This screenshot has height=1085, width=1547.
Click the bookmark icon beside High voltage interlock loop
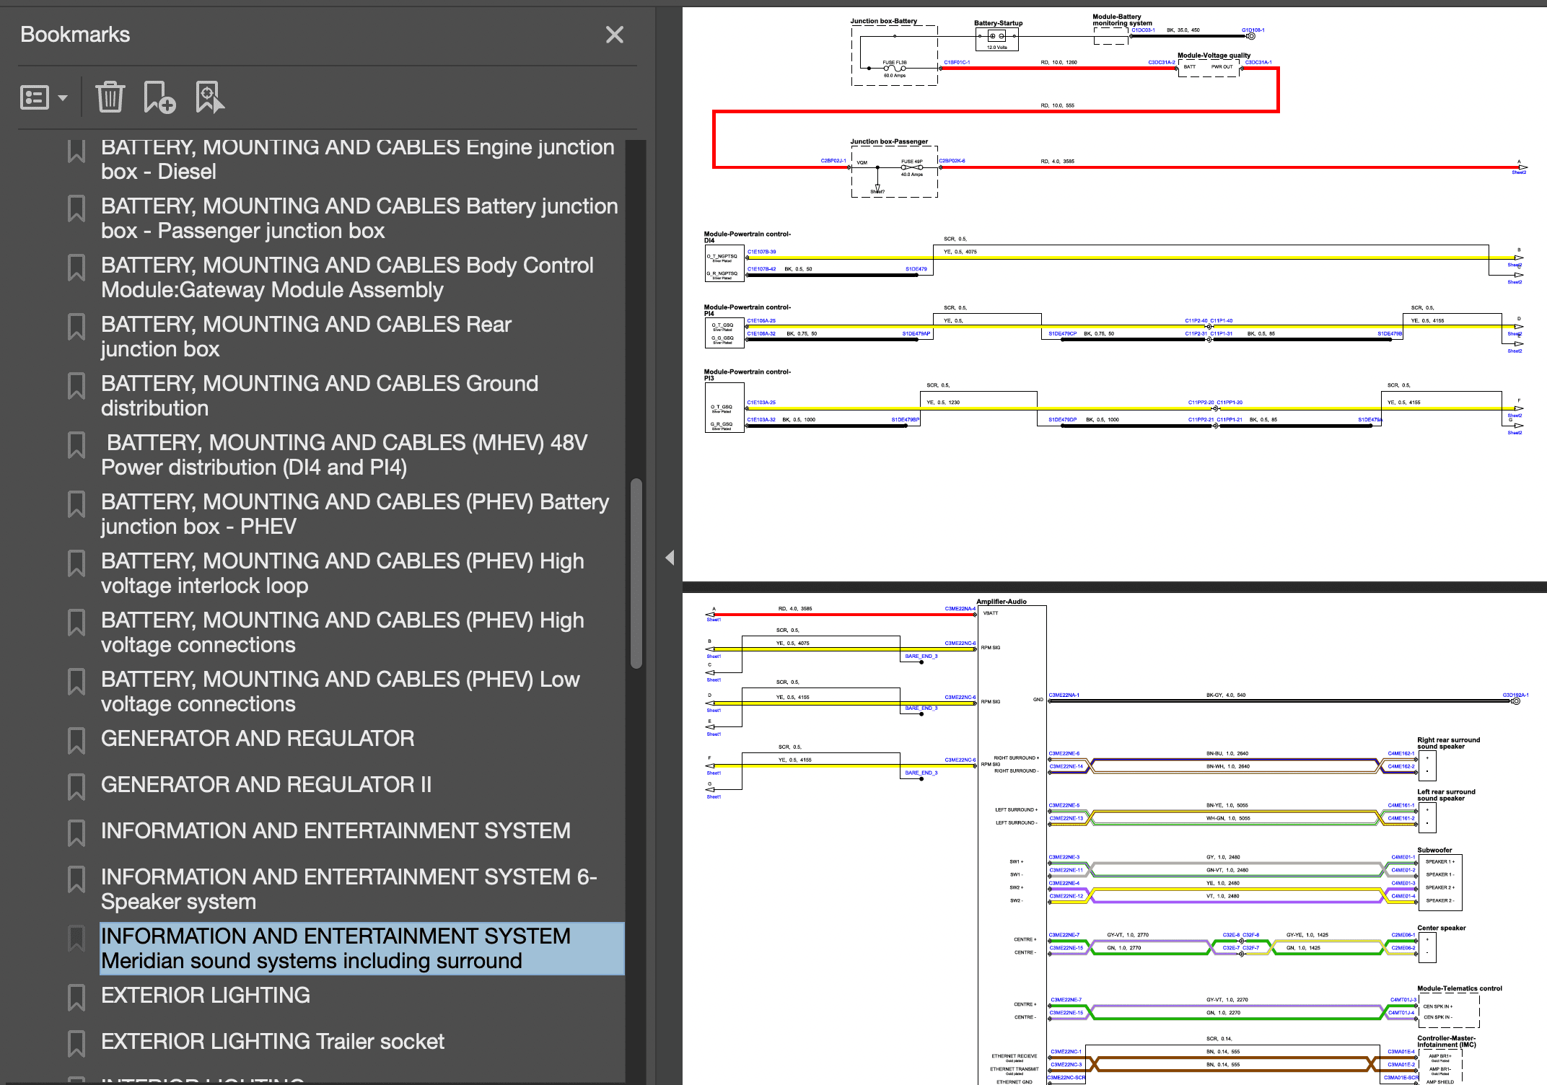coord(76,563)
